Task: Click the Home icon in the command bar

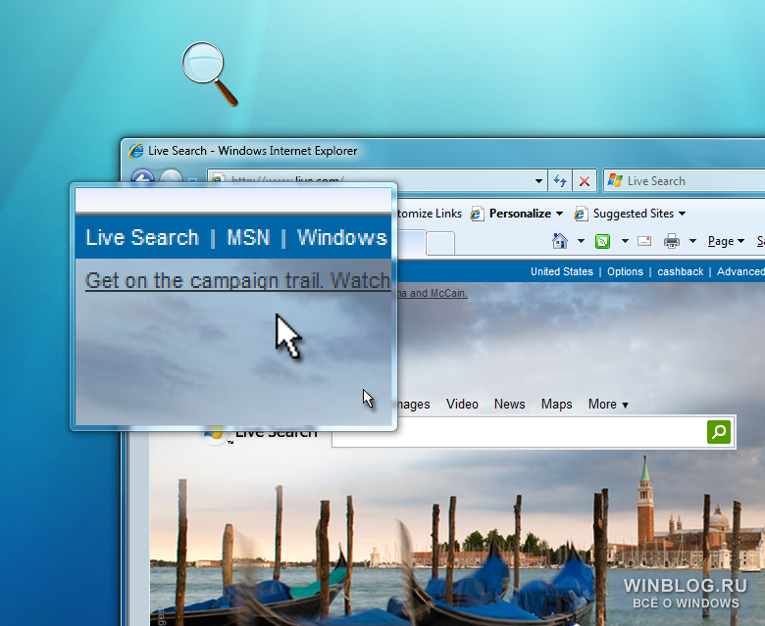Action: pos(560,241)
